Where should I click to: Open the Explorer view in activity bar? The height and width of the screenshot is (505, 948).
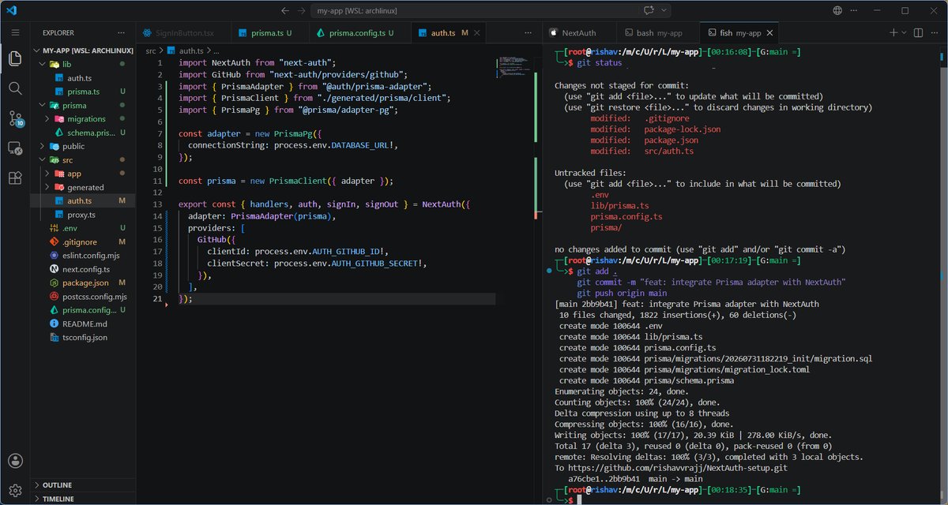15,58
